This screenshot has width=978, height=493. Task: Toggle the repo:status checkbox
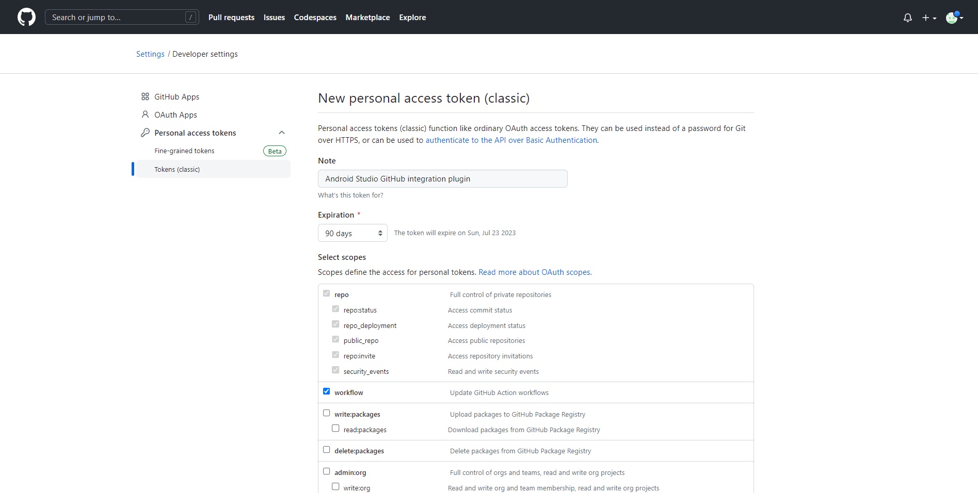coord(335,309)
